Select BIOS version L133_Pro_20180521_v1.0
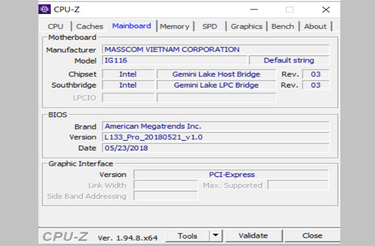This screenshot has width=375, height=246. 216,137
